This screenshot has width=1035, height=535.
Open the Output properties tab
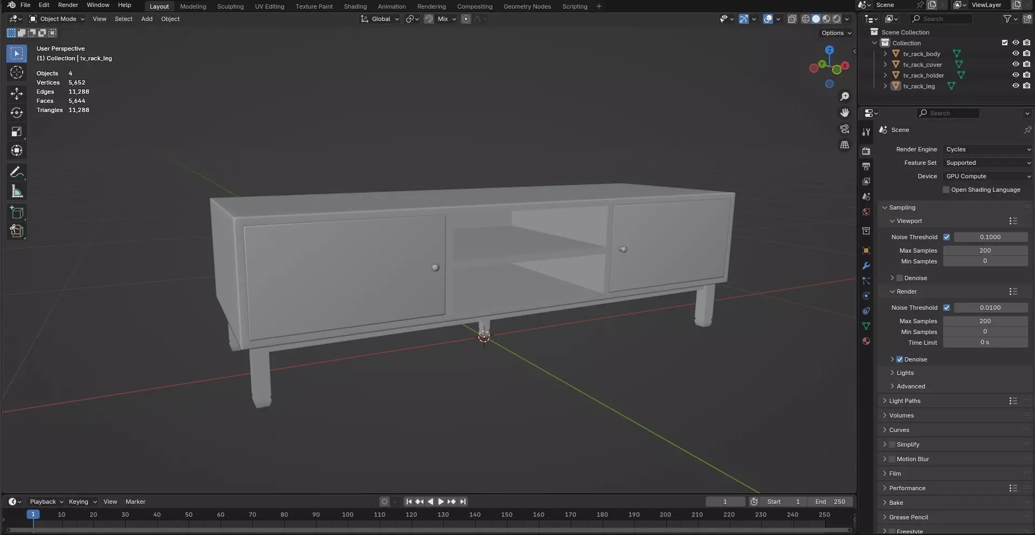(x=866, y=166)
